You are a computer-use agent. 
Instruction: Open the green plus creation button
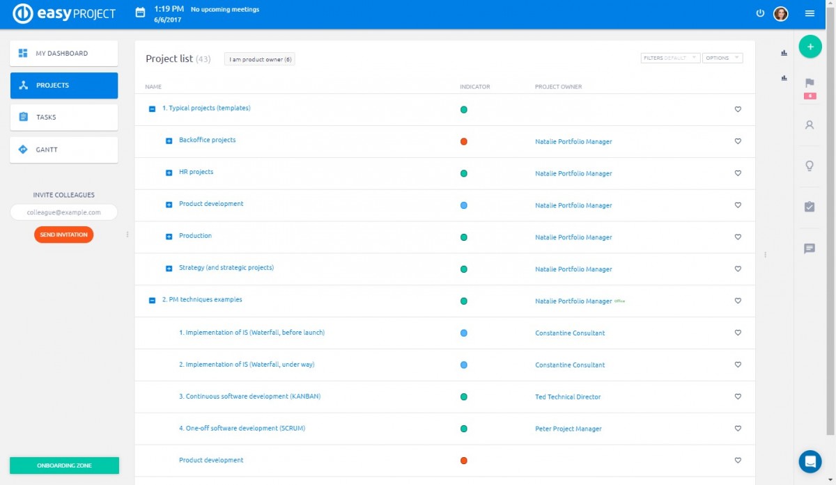(x=810, y=47)
